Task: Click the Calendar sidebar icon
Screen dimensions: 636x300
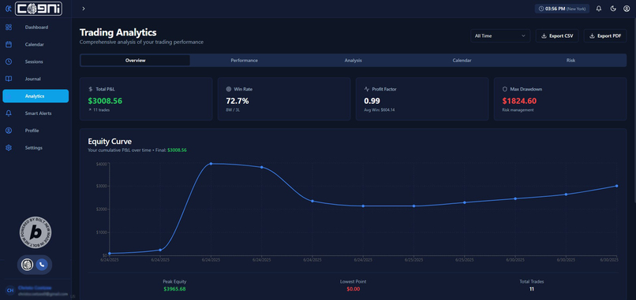Action: [x=9, y=45]
